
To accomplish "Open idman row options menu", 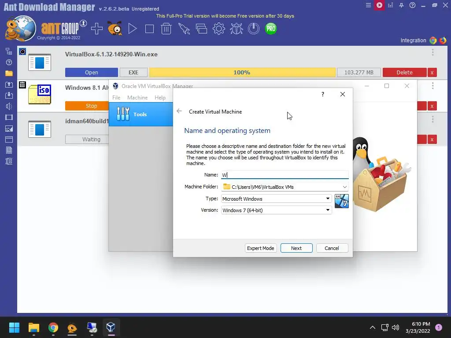I will (x=433, y=119).
